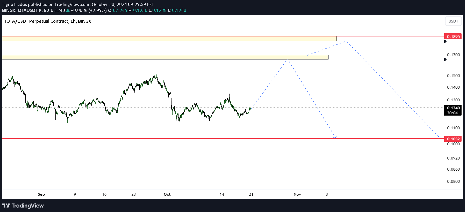Click the TradingView logo icon
This screenshot has width=465, height=212.
coord(6,206)
